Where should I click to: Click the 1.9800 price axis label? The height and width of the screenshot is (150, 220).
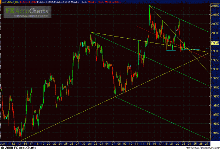215,69
